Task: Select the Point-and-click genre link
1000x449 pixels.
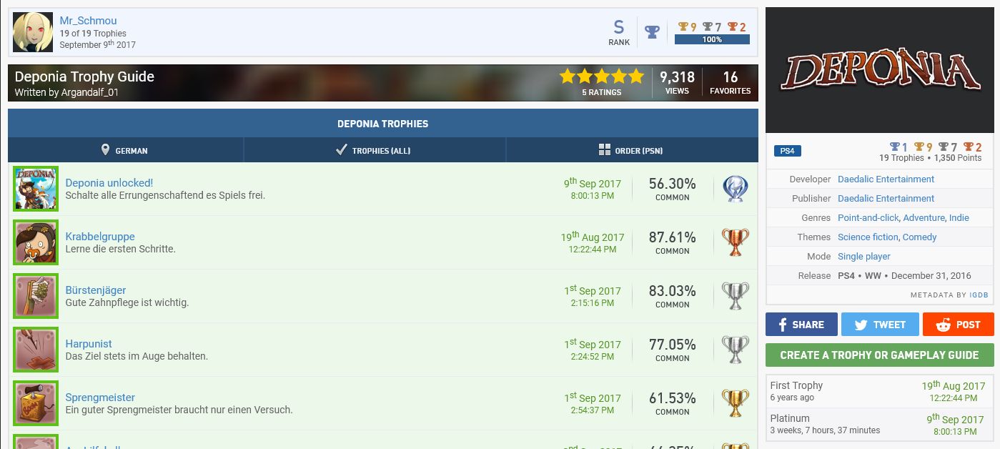Action: pos(868,218)
